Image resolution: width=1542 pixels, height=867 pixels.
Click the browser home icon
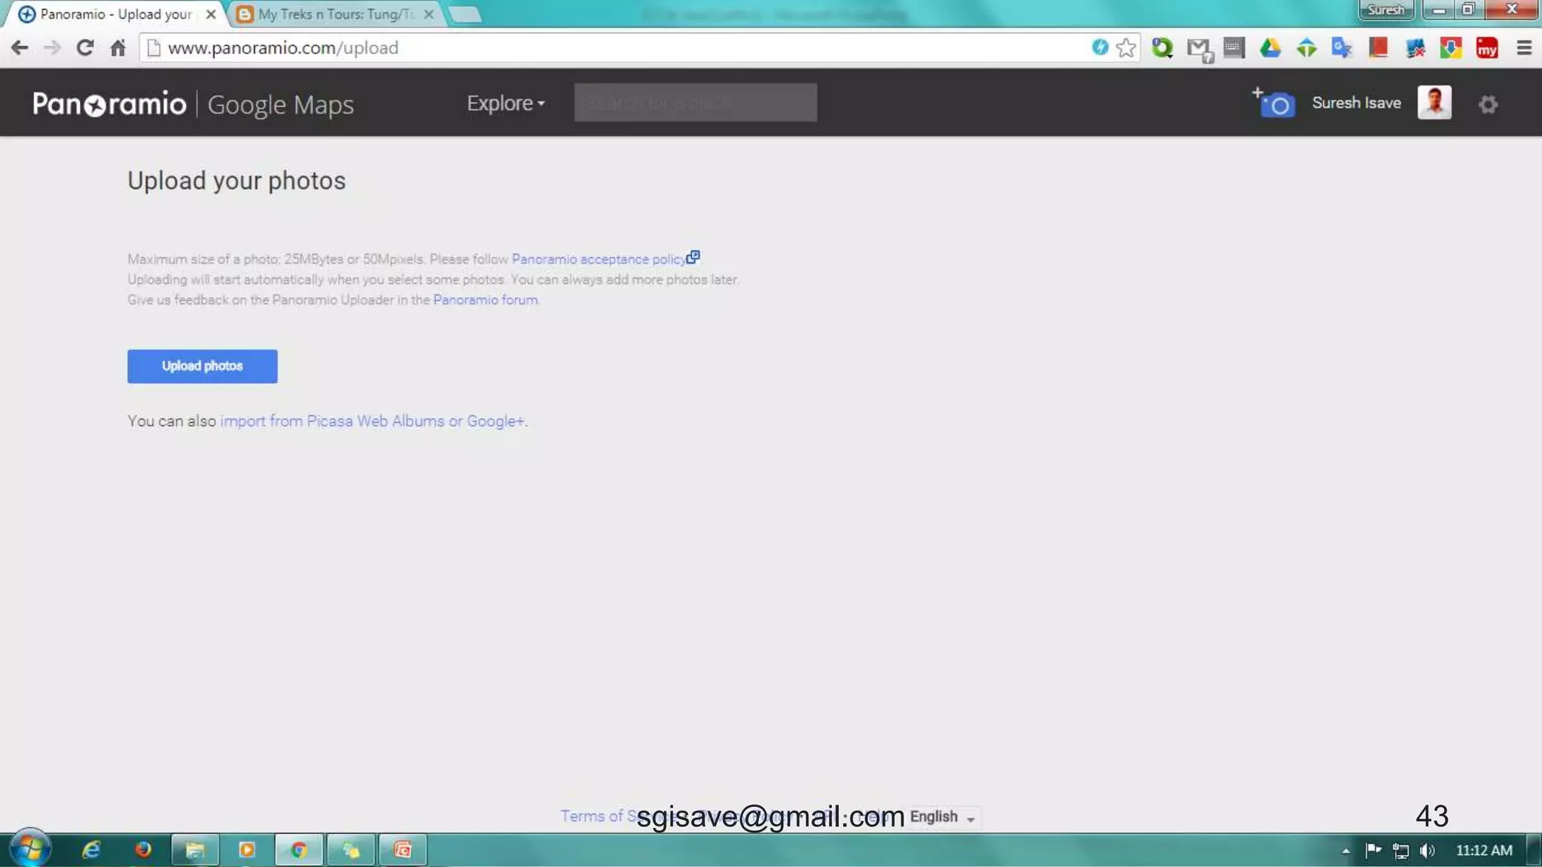click(118, 48)
